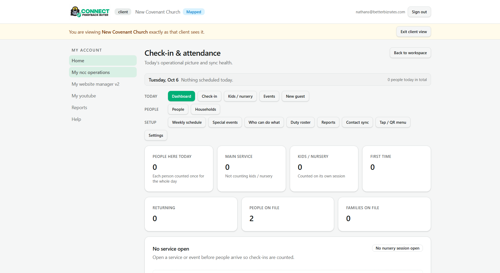Image resolution: width=500 pixels, height=273 pixels.
Task: Click the People On File card
Action: tap(287, 214)
